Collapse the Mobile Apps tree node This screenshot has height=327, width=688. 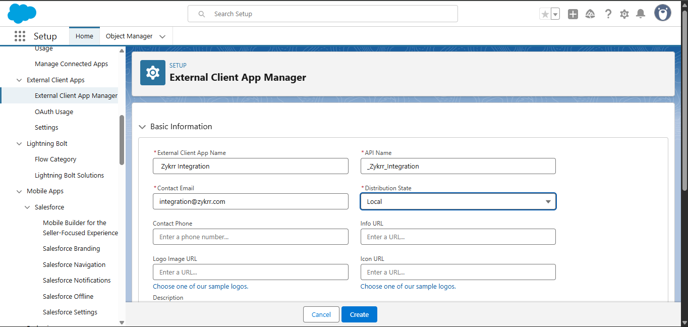(x=19, y=191)
